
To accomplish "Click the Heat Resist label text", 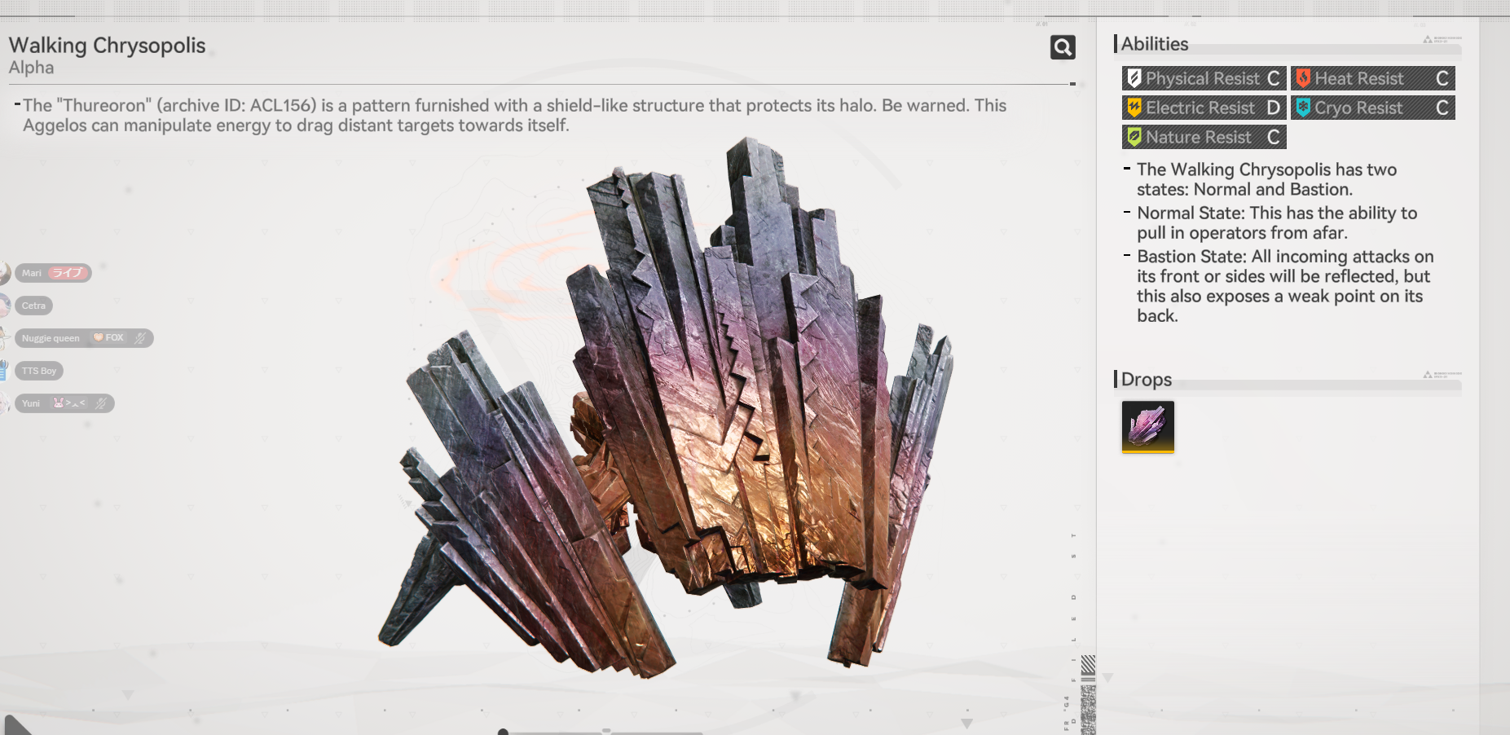I will tap(1359, 78).
